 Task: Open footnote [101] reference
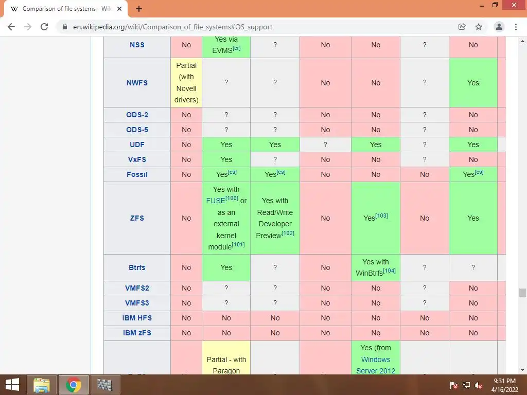(238, 244)
